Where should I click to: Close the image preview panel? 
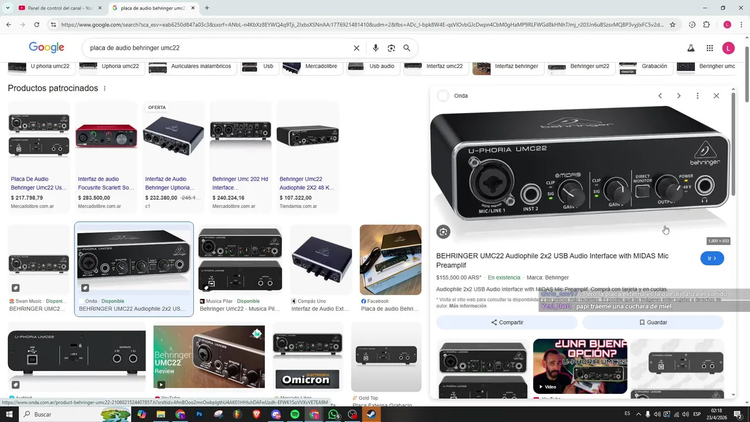point(716,96)
